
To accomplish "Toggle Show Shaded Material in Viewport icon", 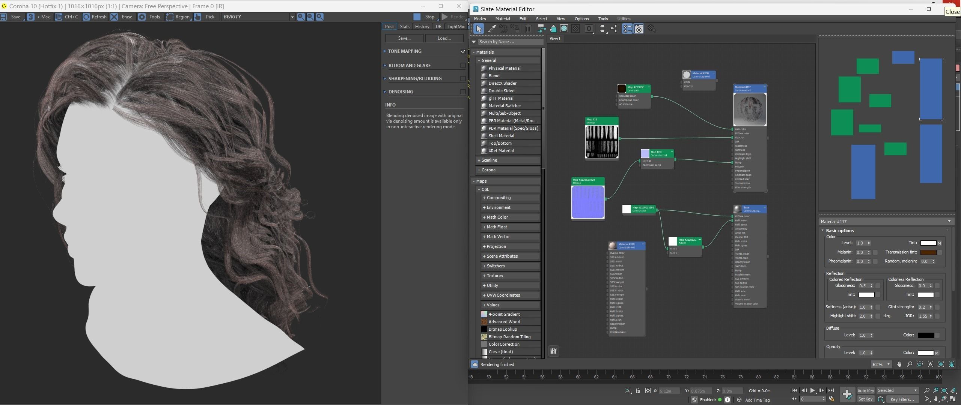I will 564,29.
